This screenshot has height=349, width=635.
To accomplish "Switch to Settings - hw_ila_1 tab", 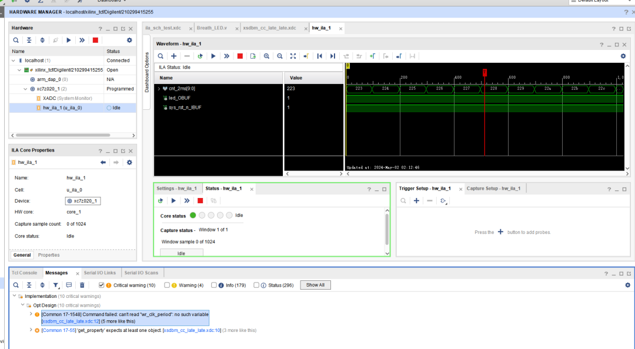I will tap(176, 189).
